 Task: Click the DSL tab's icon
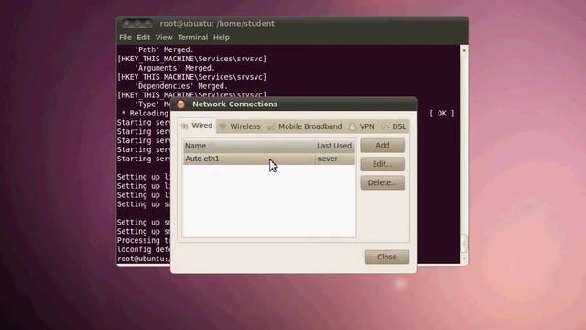[385, 127]
